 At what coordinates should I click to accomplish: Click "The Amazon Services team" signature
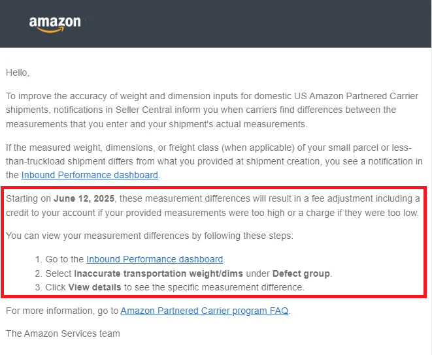pos(63,333)
